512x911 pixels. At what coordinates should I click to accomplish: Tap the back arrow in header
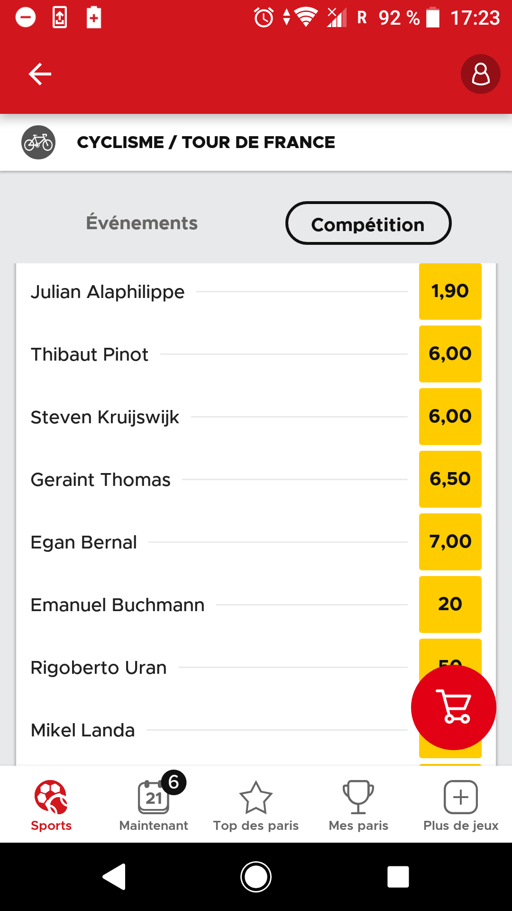coord(40,74)
